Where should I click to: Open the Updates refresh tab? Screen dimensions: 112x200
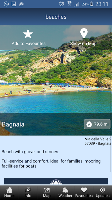(103, 192)
